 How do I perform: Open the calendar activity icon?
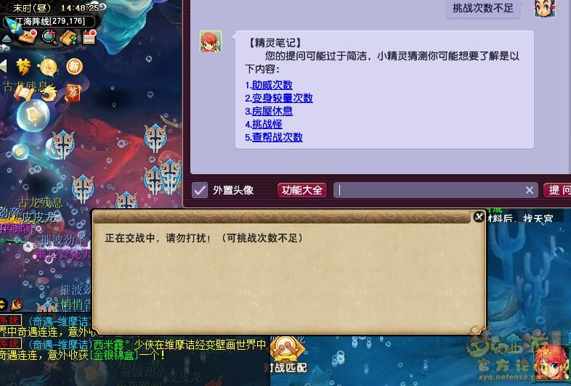(89, 37)
